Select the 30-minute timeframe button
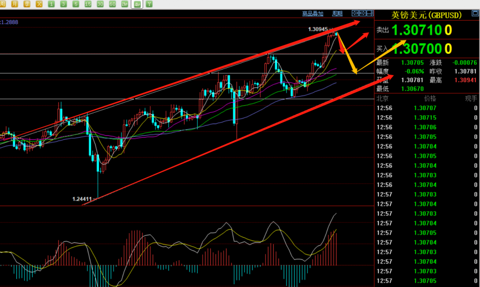This screenshot has width=480, height=287. point(100,4)
